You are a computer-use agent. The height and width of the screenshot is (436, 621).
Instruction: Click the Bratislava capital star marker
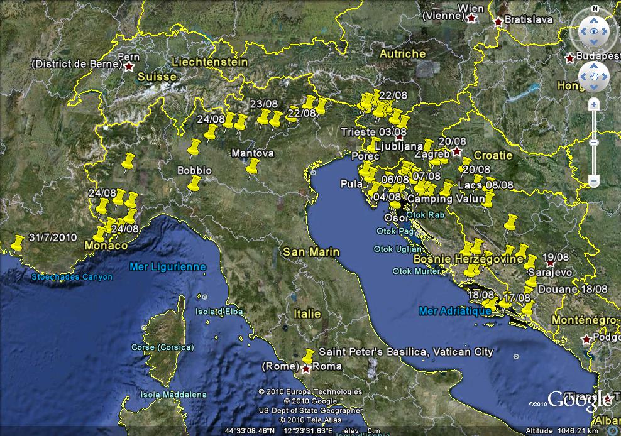[x=498, y=21]
